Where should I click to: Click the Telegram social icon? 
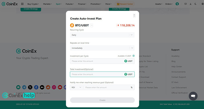coord(24,87)
